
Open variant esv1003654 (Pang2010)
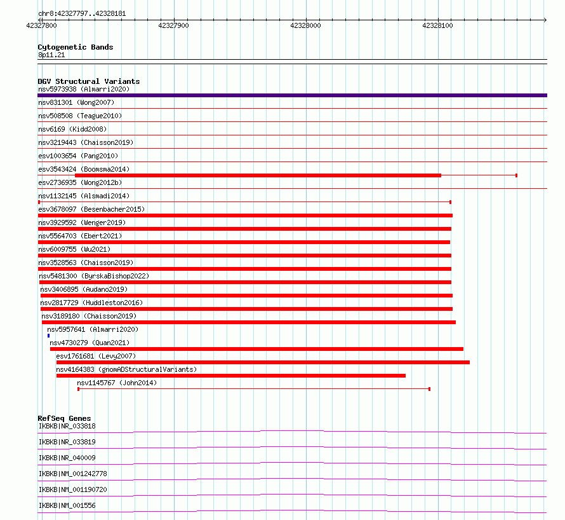78,156
